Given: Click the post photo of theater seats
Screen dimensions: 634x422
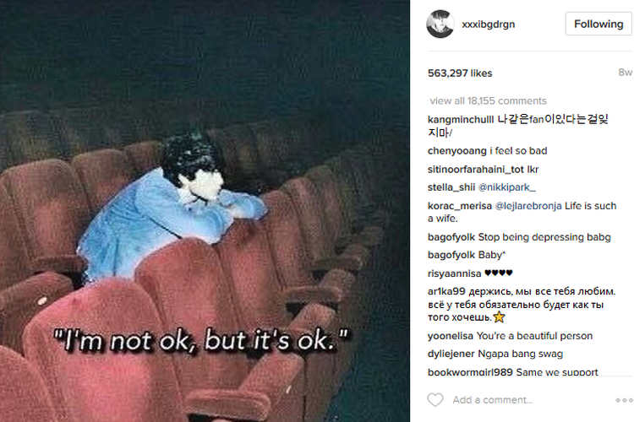Looking at the screenshot, I should pyautogui.click(x=205, y=211).
